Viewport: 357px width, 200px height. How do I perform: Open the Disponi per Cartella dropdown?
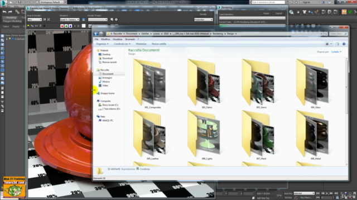[x=336, y=52]
